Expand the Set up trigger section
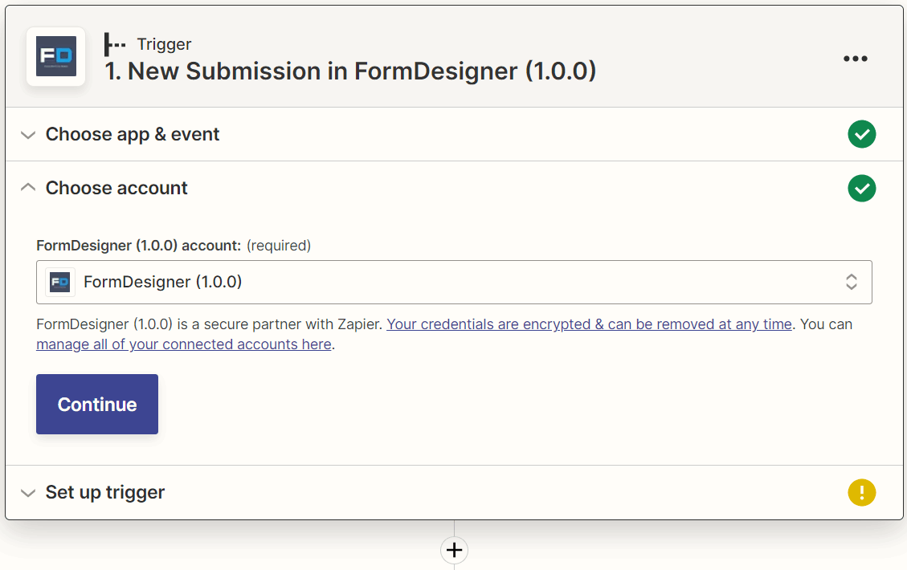Viewport: 907px width, 570px height. pos(28,492)
